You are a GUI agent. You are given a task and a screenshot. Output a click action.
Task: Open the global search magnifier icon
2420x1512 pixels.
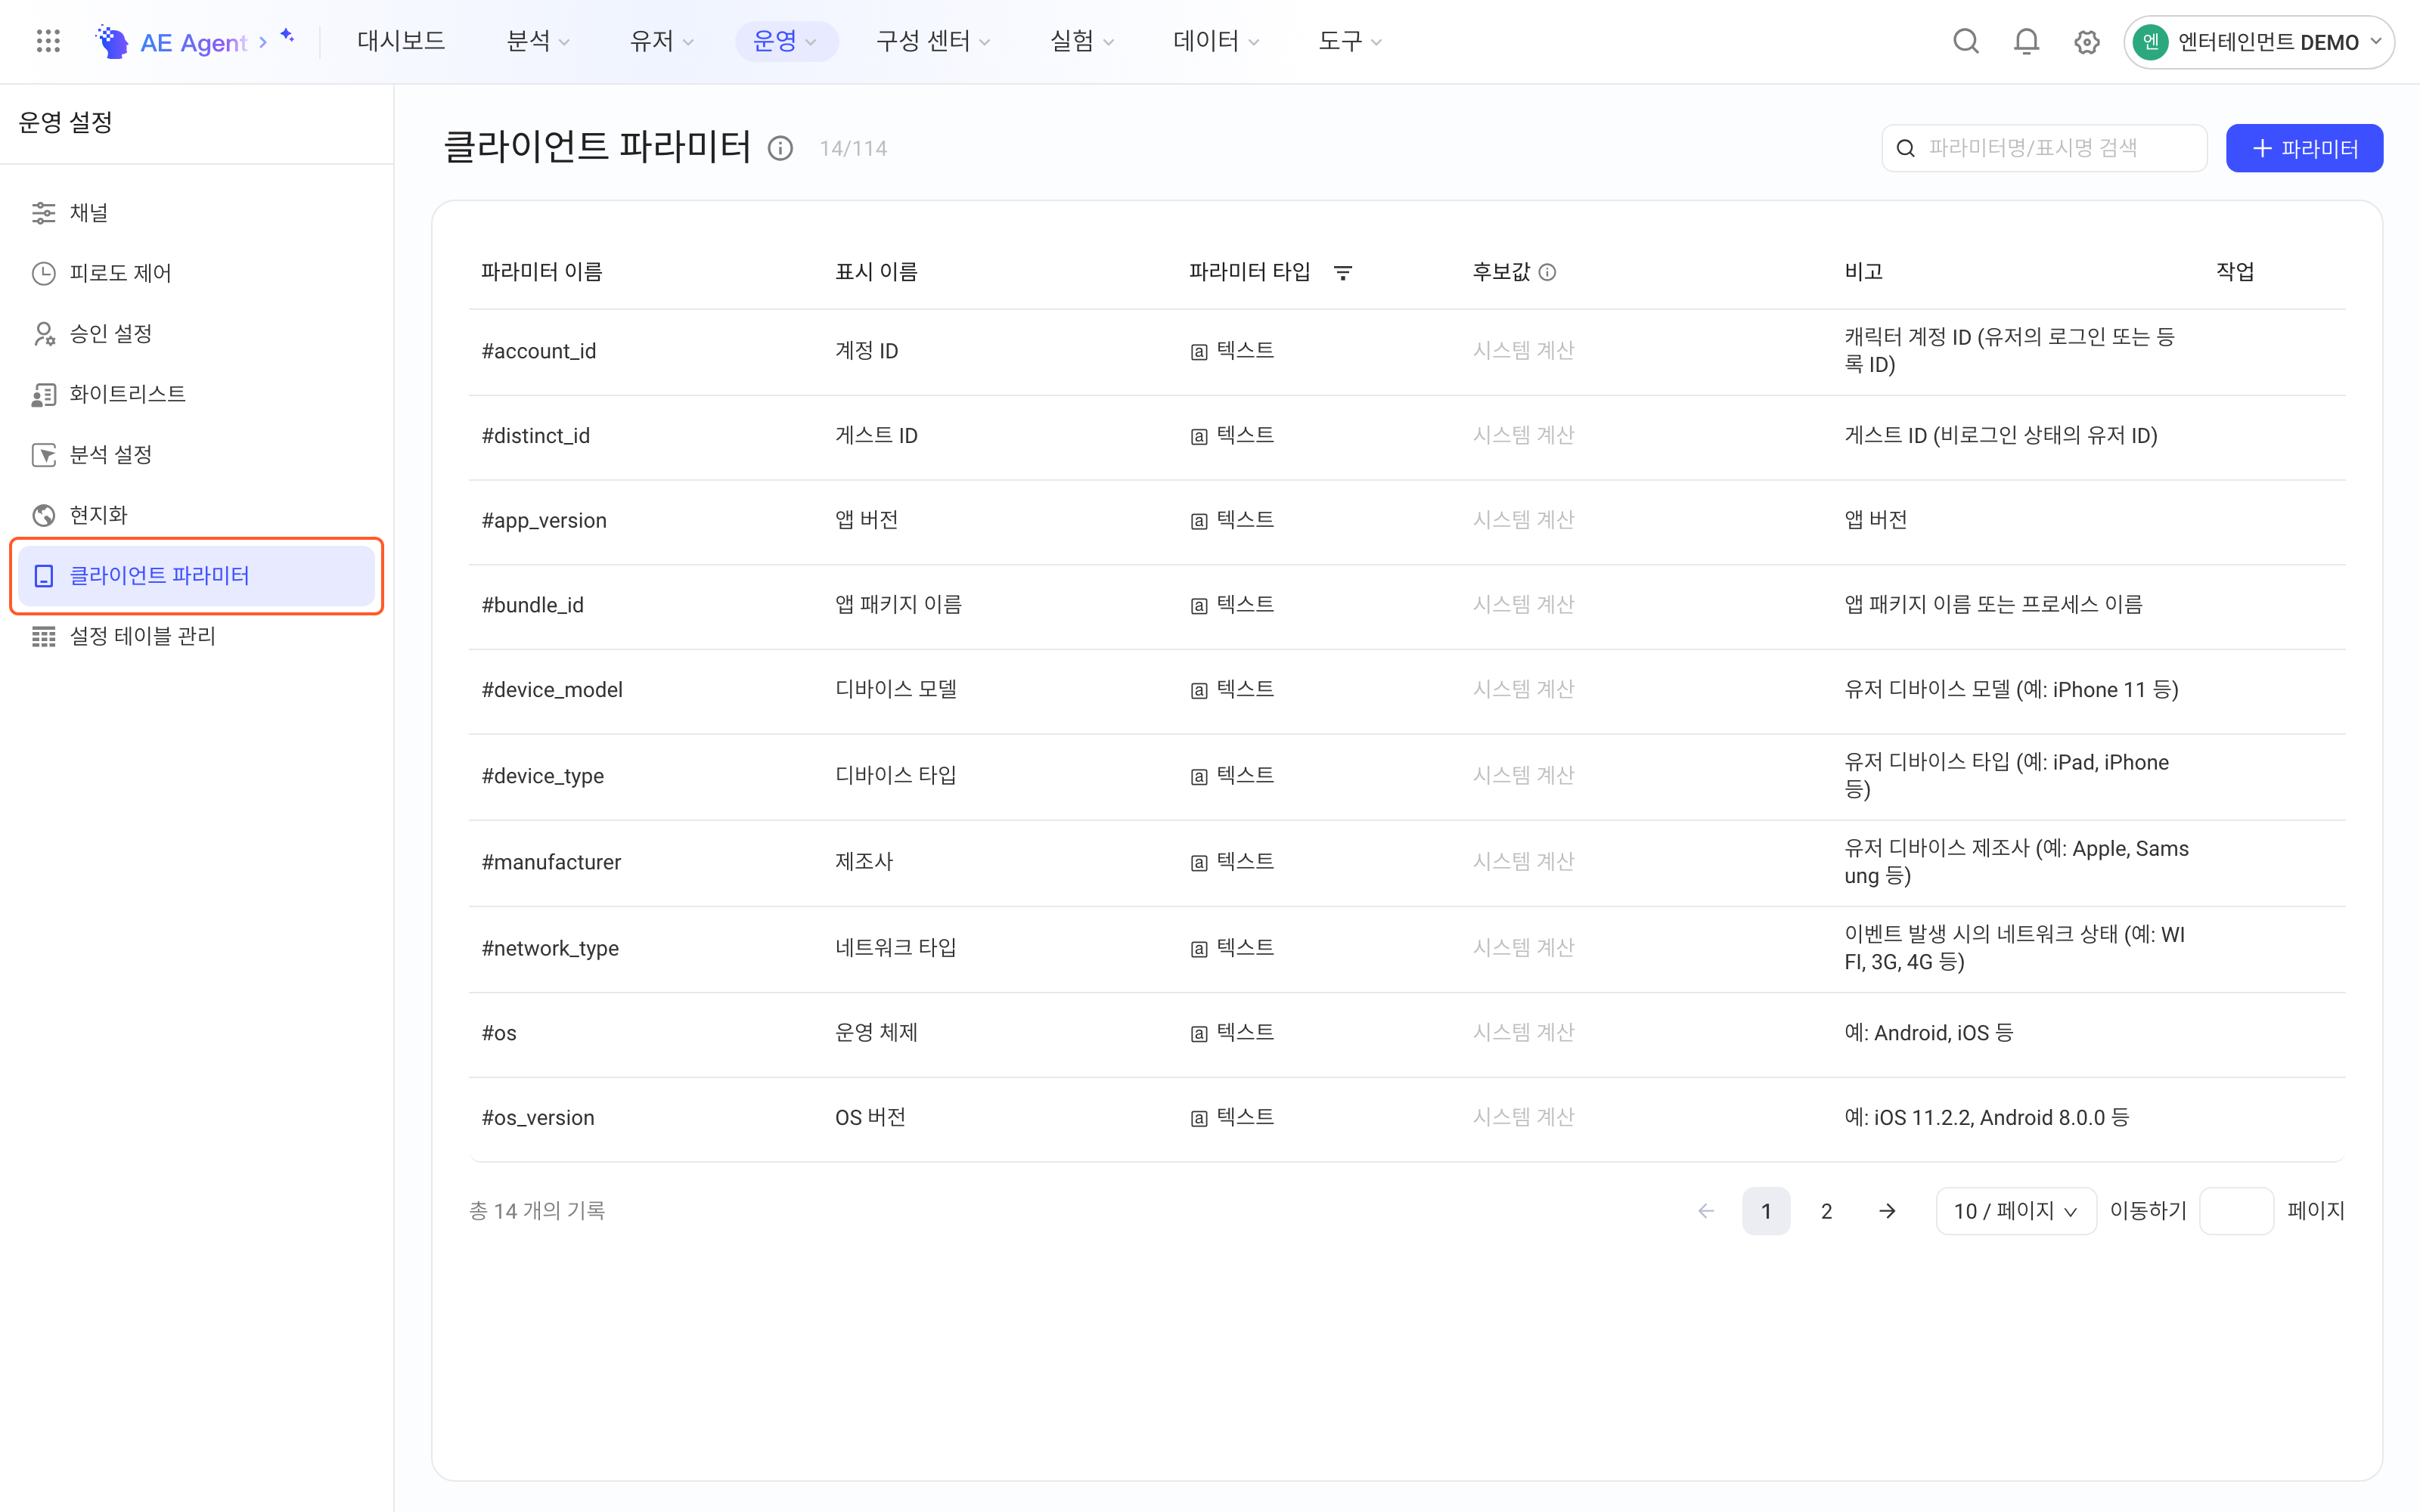[1965, 41]
